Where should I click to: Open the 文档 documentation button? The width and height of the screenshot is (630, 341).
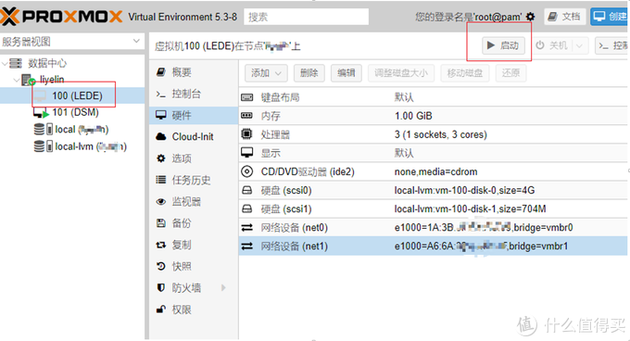[x=565, y=17]
